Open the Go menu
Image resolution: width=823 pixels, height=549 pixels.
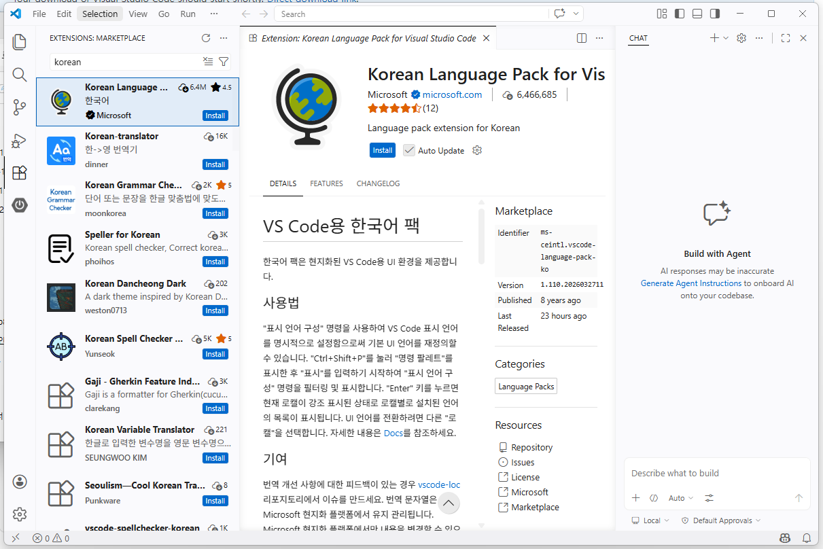[x=164, y=14]
